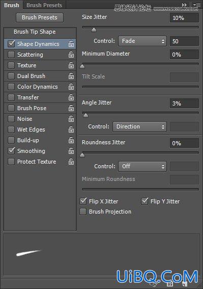
Task: Uncheck the Shape Dynamics checkbox
Action: tap(11, 44)
